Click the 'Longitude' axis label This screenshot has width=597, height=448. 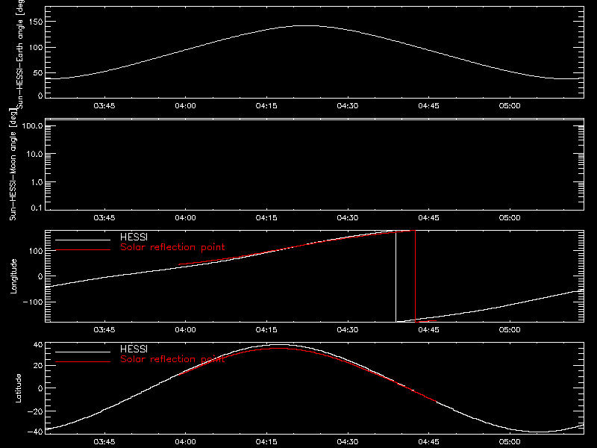pyautogui.click(x=13, y=276)
